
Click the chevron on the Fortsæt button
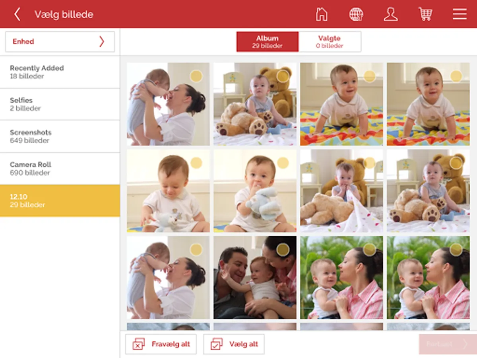[x=465, y=344]
